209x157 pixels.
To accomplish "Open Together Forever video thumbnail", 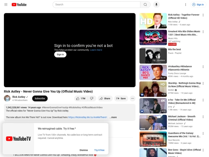I will (153, 21).
